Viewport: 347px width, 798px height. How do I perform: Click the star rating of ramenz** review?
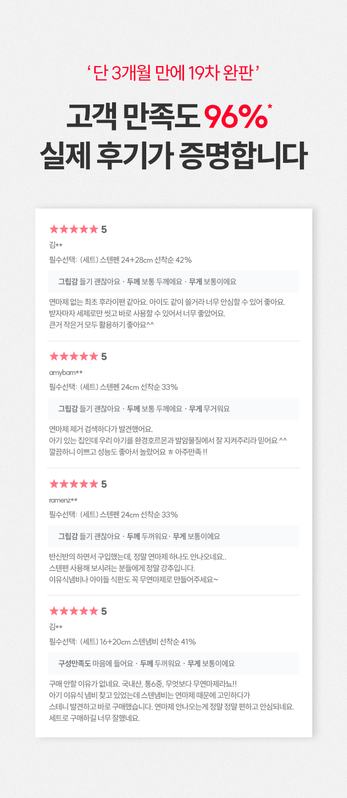78,484
